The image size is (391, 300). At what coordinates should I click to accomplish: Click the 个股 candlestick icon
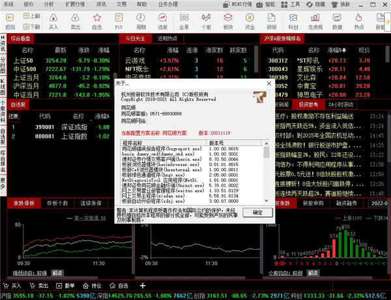(206, 18)
